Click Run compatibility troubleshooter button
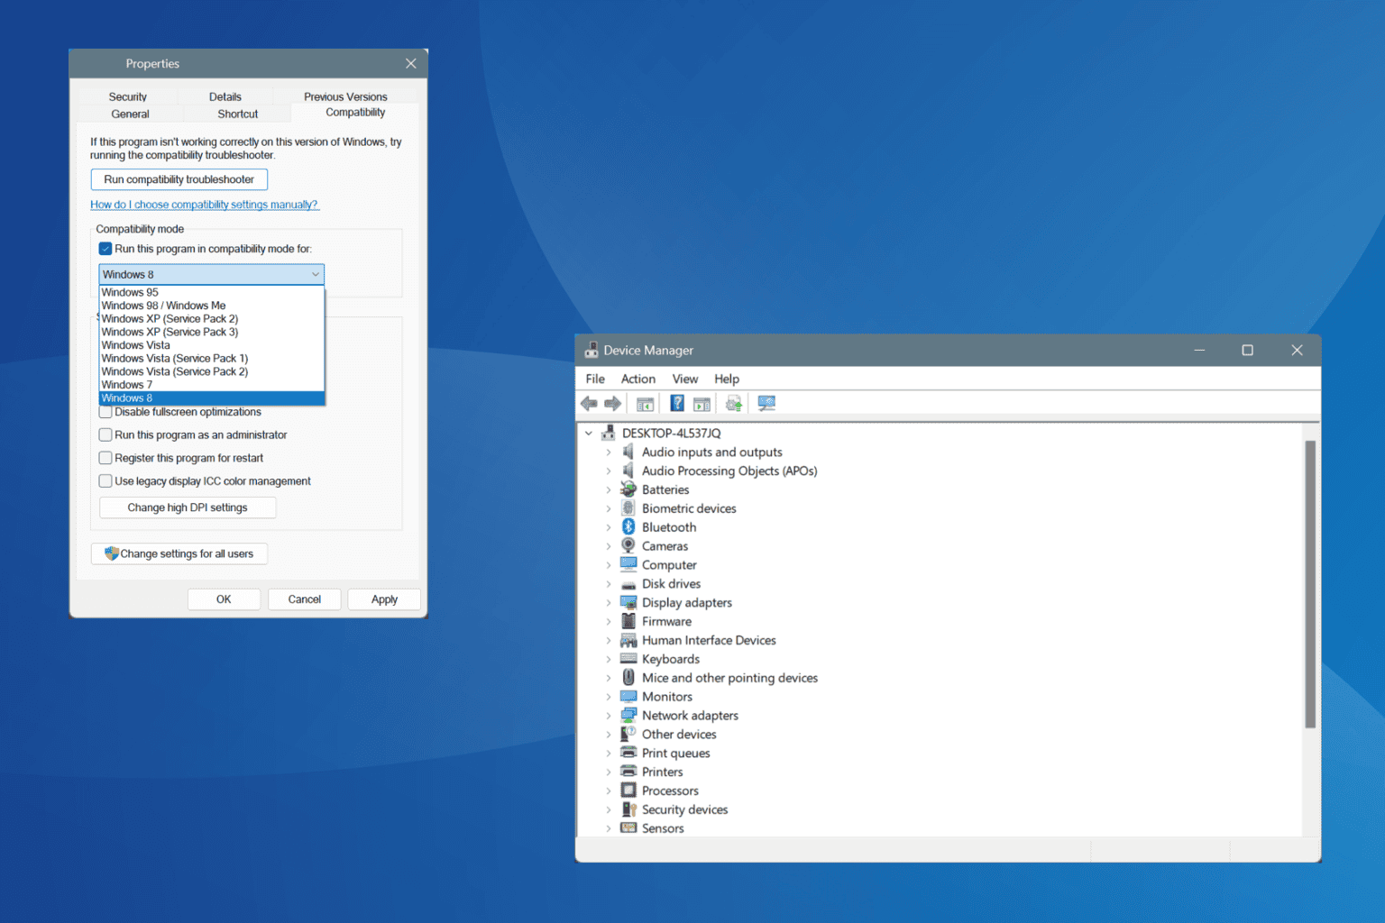The height and width of the screenshot is (923, 1385). point(179,179)
